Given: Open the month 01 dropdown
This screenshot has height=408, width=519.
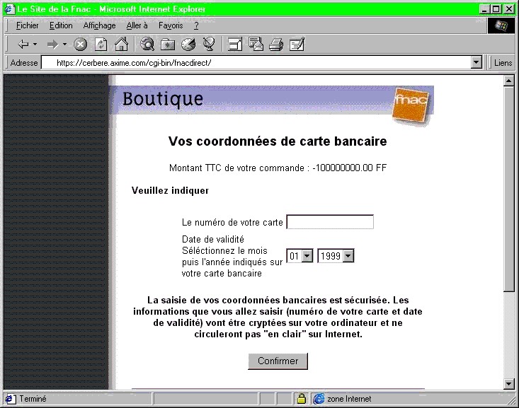Looking at the screenshot, I should (307, 256).
